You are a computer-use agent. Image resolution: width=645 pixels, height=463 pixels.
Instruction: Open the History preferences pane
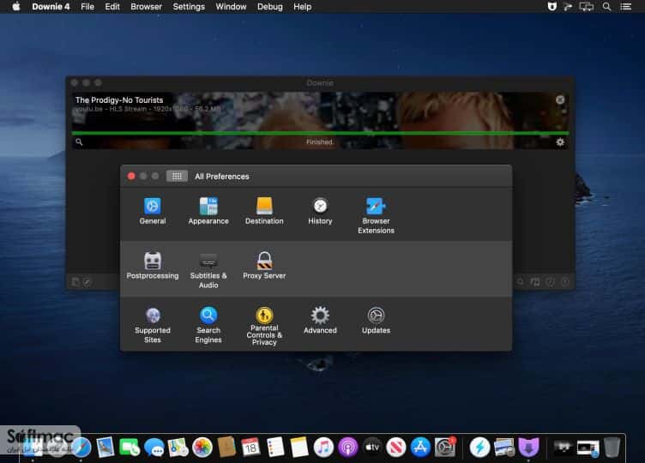click(320, 211)
